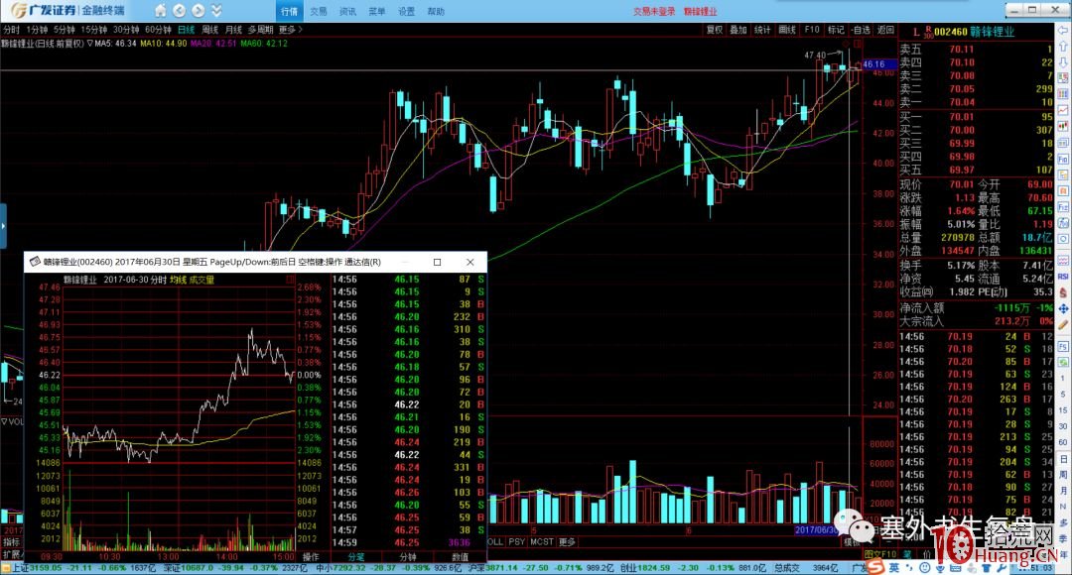Viewport: 1072px width, 575px height.
Task: Click the 2017/06/30 date marker on chart
Action: [x=817, y=530]
